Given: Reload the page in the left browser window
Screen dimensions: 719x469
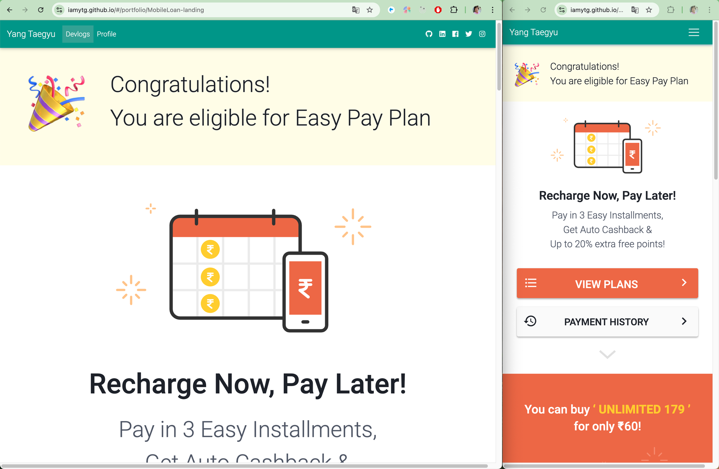Looking at the screenshot, I should pyautogui.click(x=41, y=10).
